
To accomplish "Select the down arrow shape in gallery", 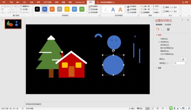I will click(x=13, y=12).
